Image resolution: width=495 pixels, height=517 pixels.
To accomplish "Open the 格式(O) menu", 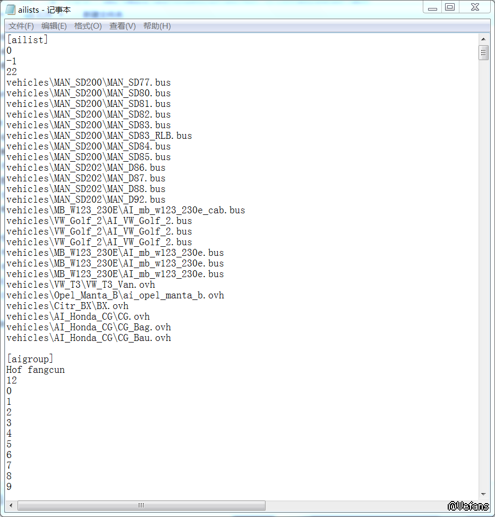I will (88, 26).
